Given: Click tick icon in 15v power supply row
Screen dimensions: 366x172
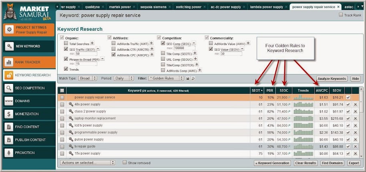Looking at the screenshot, I should (x=348, y=154).
